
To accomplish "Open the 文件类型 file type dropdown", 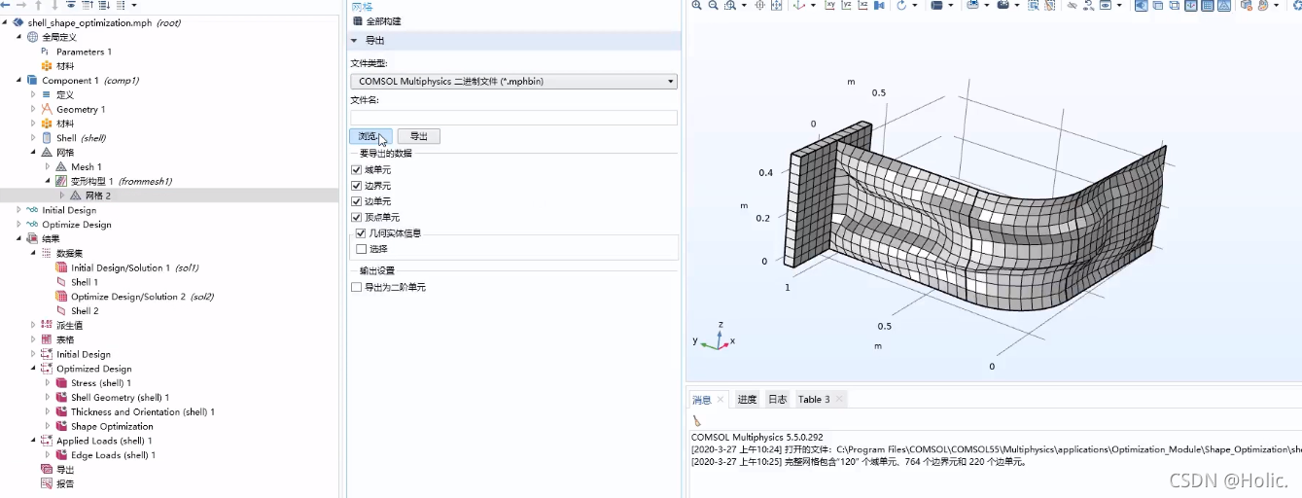I will (513, 82).
